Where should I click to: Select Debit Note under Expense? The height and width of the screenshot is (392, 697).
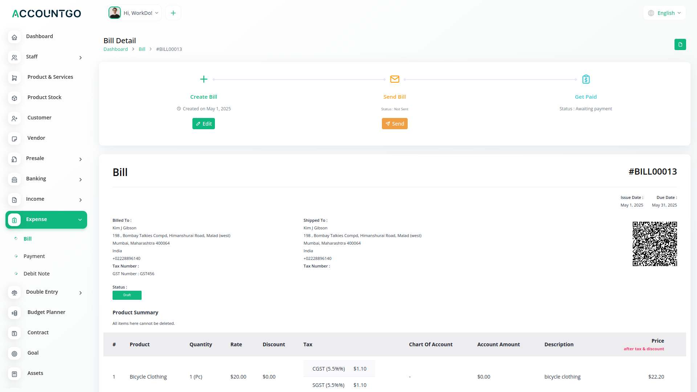tap(36, 274)
